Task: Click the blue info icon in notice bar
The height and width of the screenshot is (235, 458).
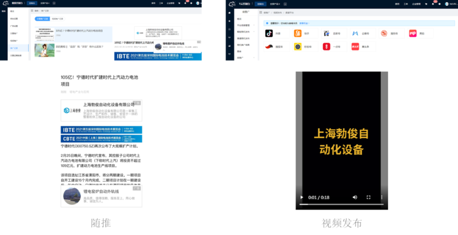Action: [x=267, y=23]
